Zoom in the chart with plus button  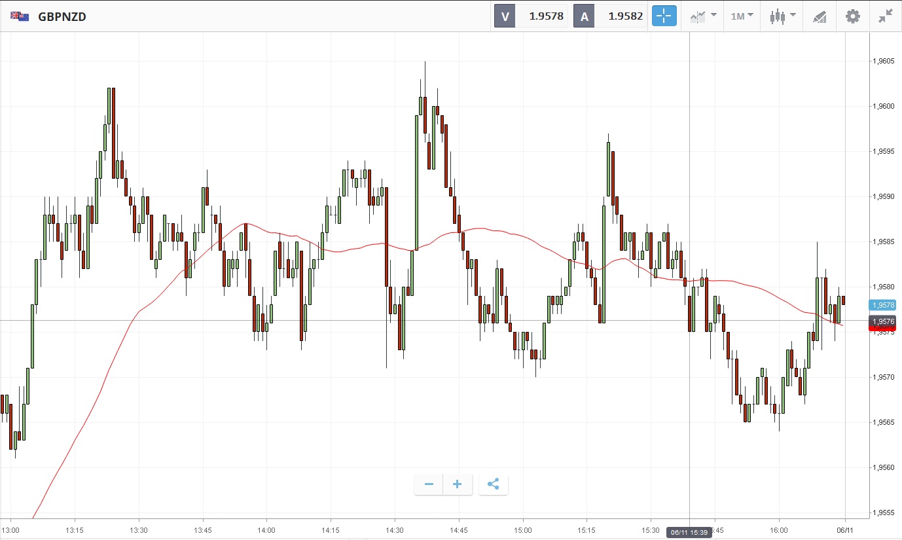(458, 484)
